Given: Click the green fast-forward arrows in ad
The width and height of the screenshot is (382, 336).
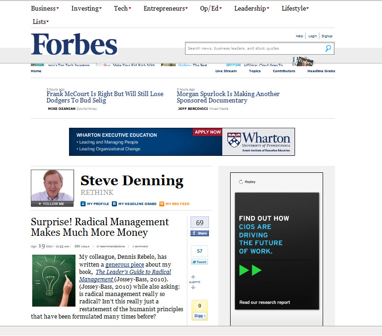Looking at the screenshot, I should tap(250, 270).
